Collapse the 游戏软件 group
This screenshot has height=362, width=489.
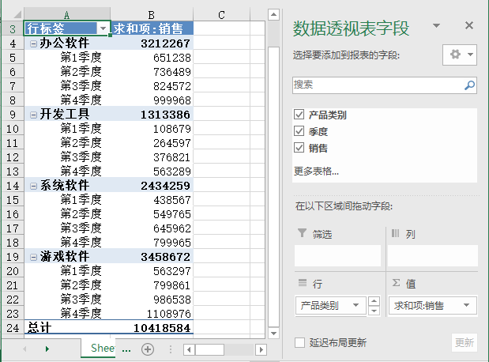[33, 257]
